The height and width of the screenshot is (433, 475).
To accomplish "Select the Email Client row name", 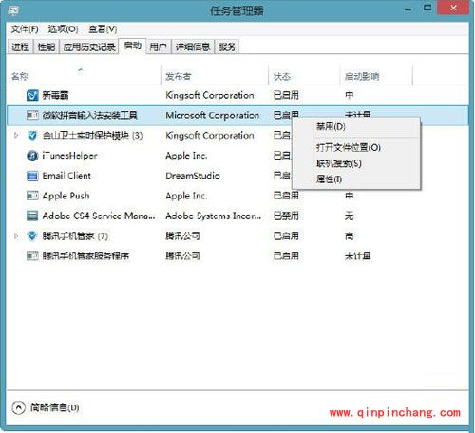I will pos(66,176).
